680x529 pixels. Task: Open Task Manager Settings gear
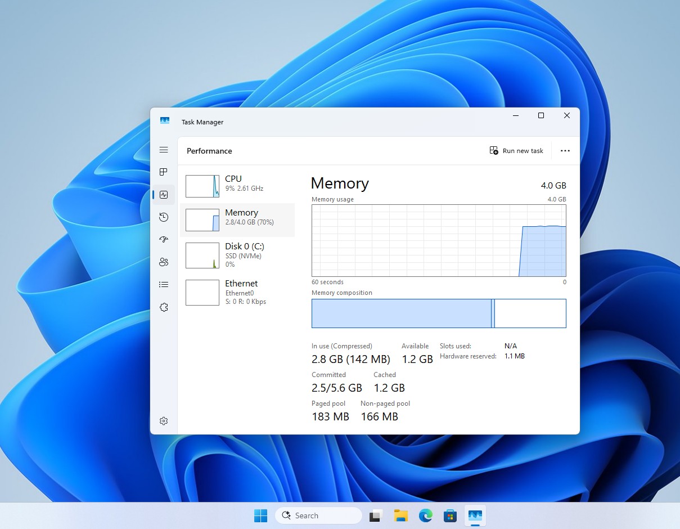tap(164, 421)
